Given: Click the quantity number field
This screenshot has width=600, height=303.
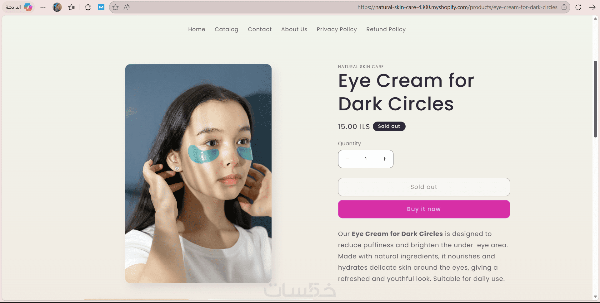Looking at the screenshot, I should click(x=366, y=159).
